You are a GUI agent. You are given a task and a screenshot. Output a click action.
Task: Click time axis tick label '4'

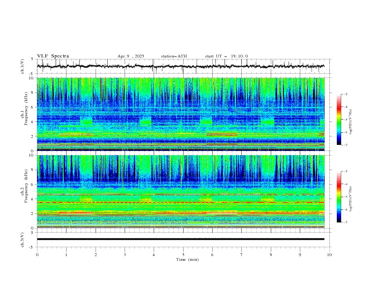(x=154, y=255)
